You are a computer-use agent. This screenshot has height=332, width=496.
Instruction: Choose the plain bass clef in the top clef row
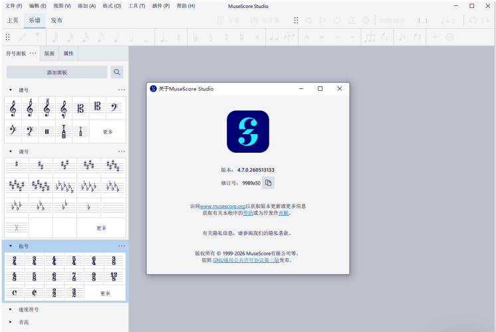pos(114,108)
